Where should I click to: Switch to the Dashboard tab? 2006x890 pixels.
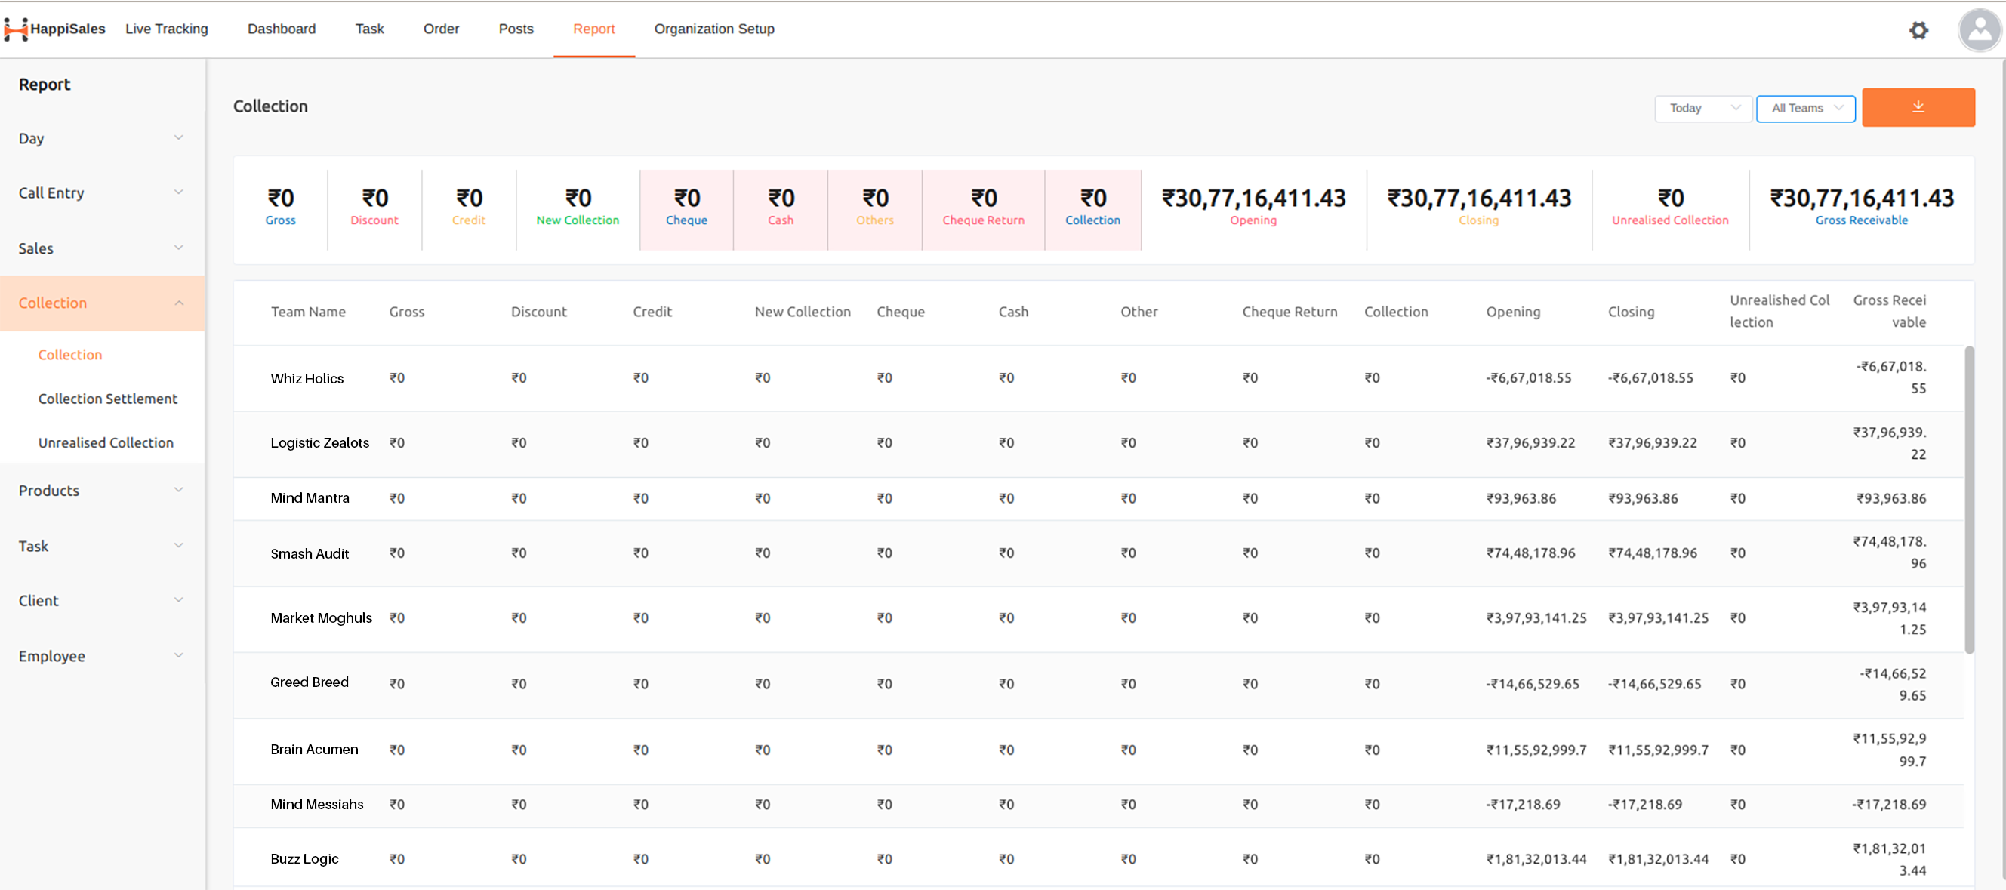pyautogui.click(x=281, y=29)
